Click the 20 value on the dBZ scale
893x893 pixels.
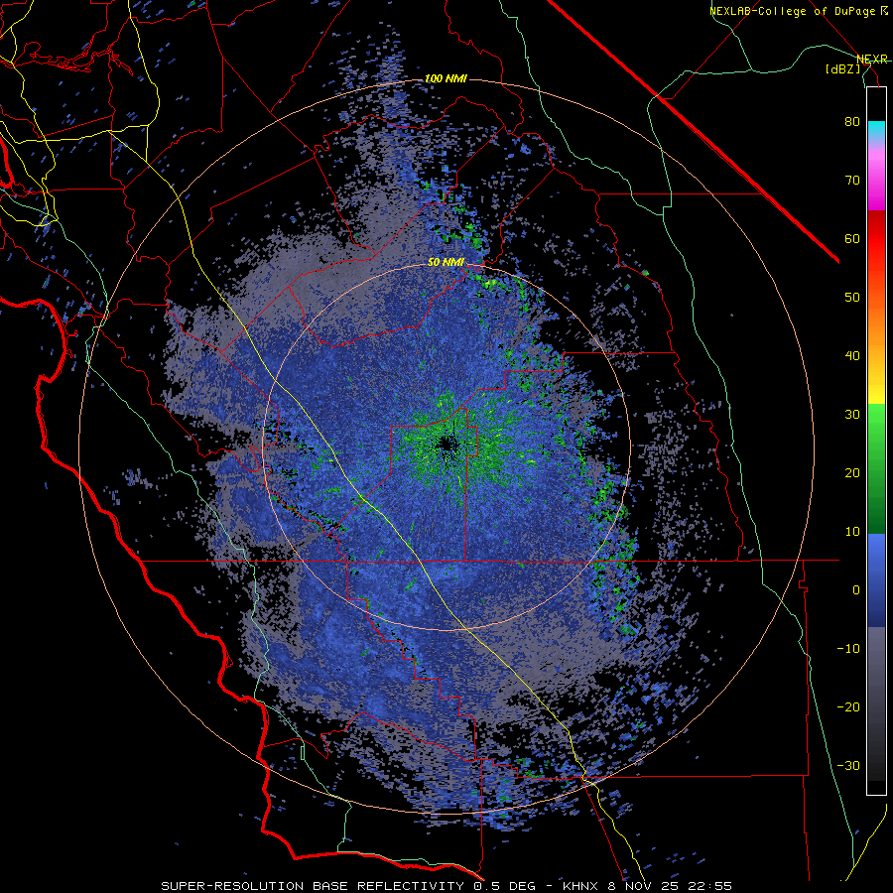coord(852,473)
